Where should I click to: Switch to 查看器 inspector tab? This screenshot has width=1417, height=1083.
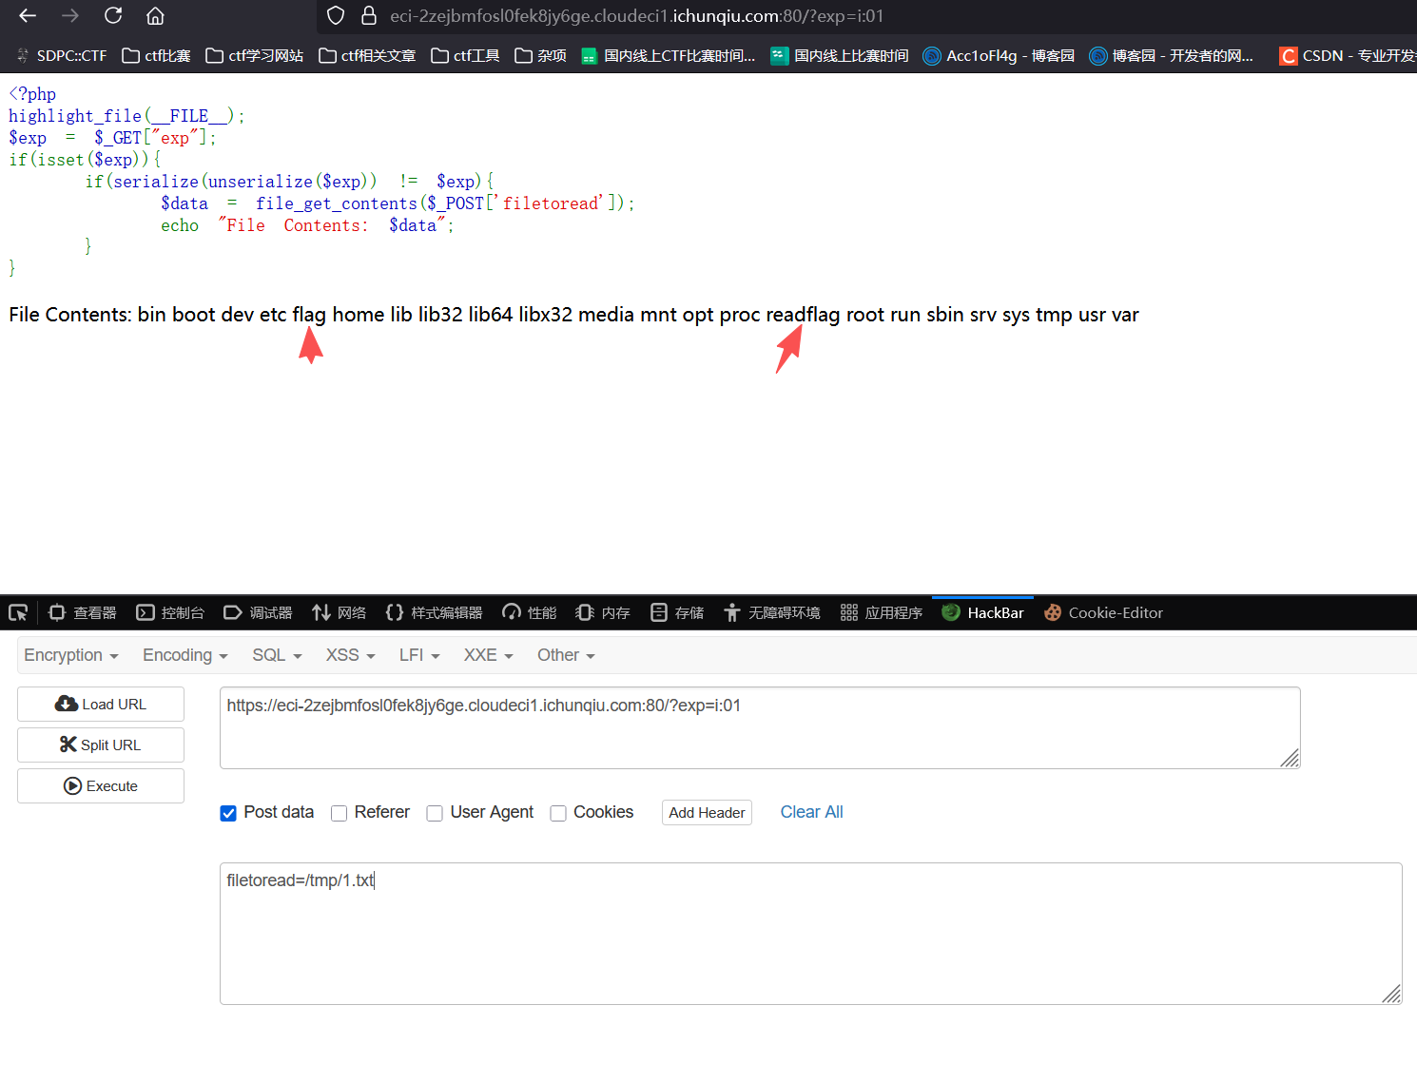pos(83,612)
